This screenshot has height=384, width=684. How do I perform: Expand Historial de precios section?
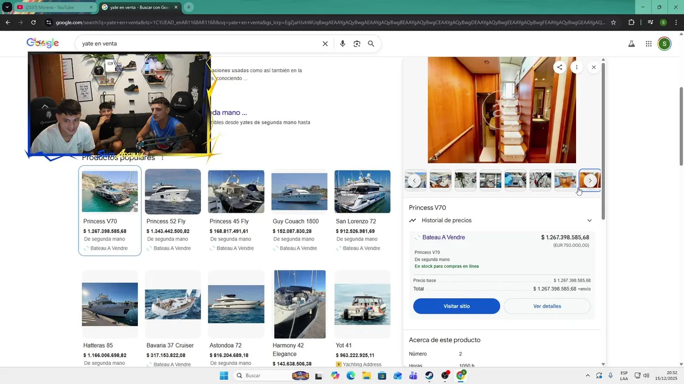coord(501,220)
